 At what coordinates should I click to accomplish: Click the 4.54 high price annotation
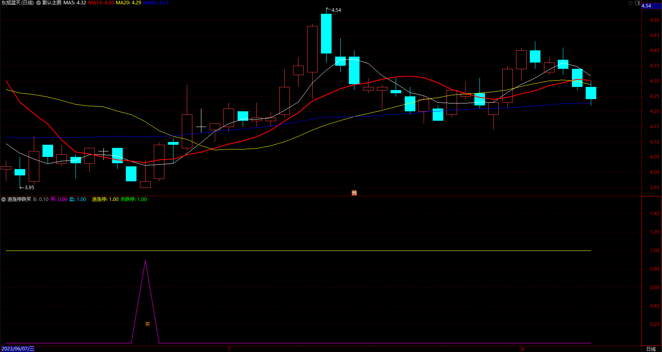click(336, 10)
